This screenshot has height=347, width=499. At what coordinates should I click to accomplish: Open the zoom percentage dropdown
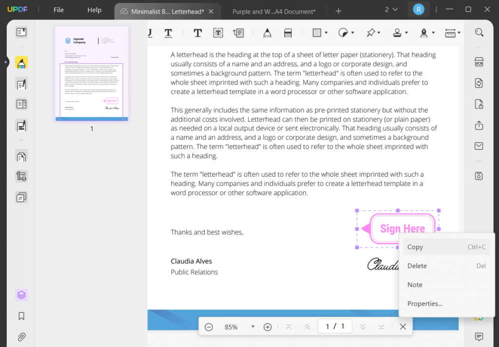click(252, 327)
